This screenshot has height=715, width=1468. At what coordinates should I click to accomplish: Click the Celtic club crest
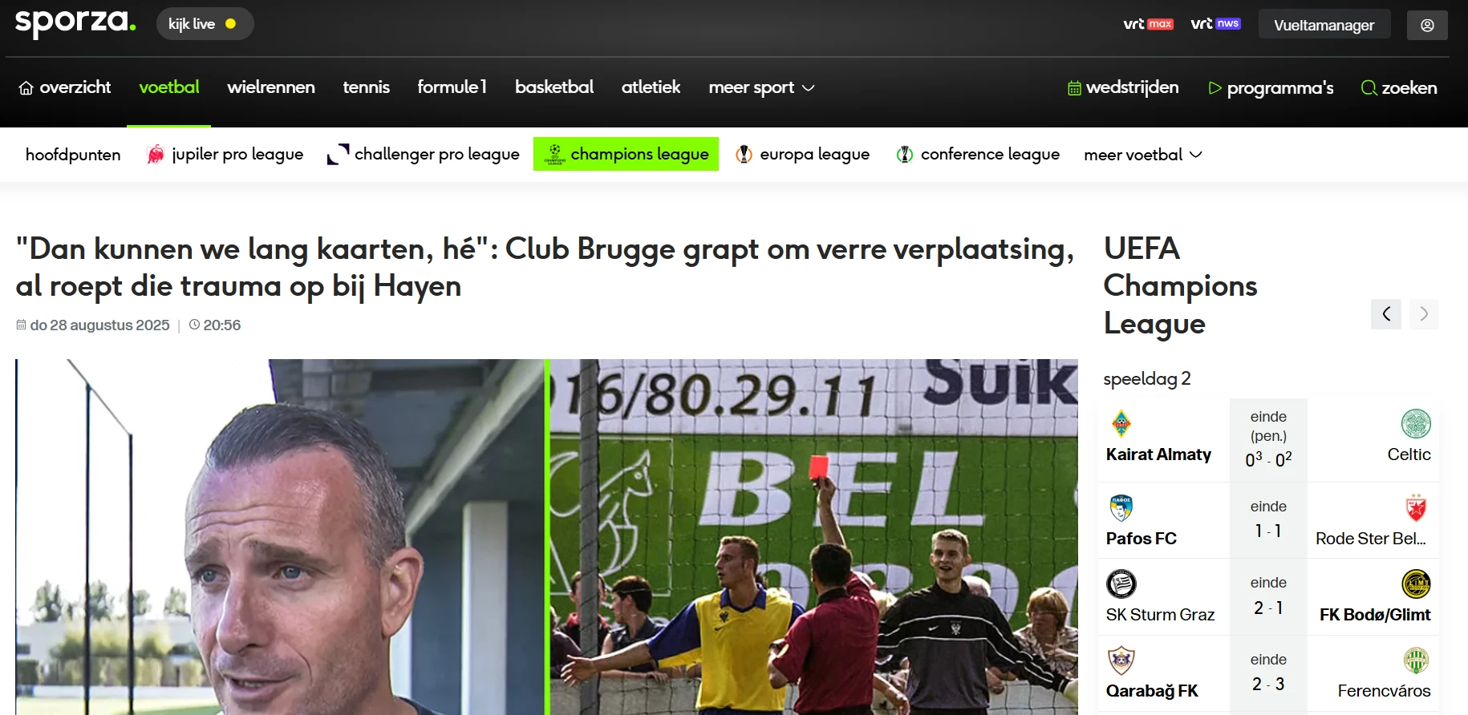tap(1416, 423)
